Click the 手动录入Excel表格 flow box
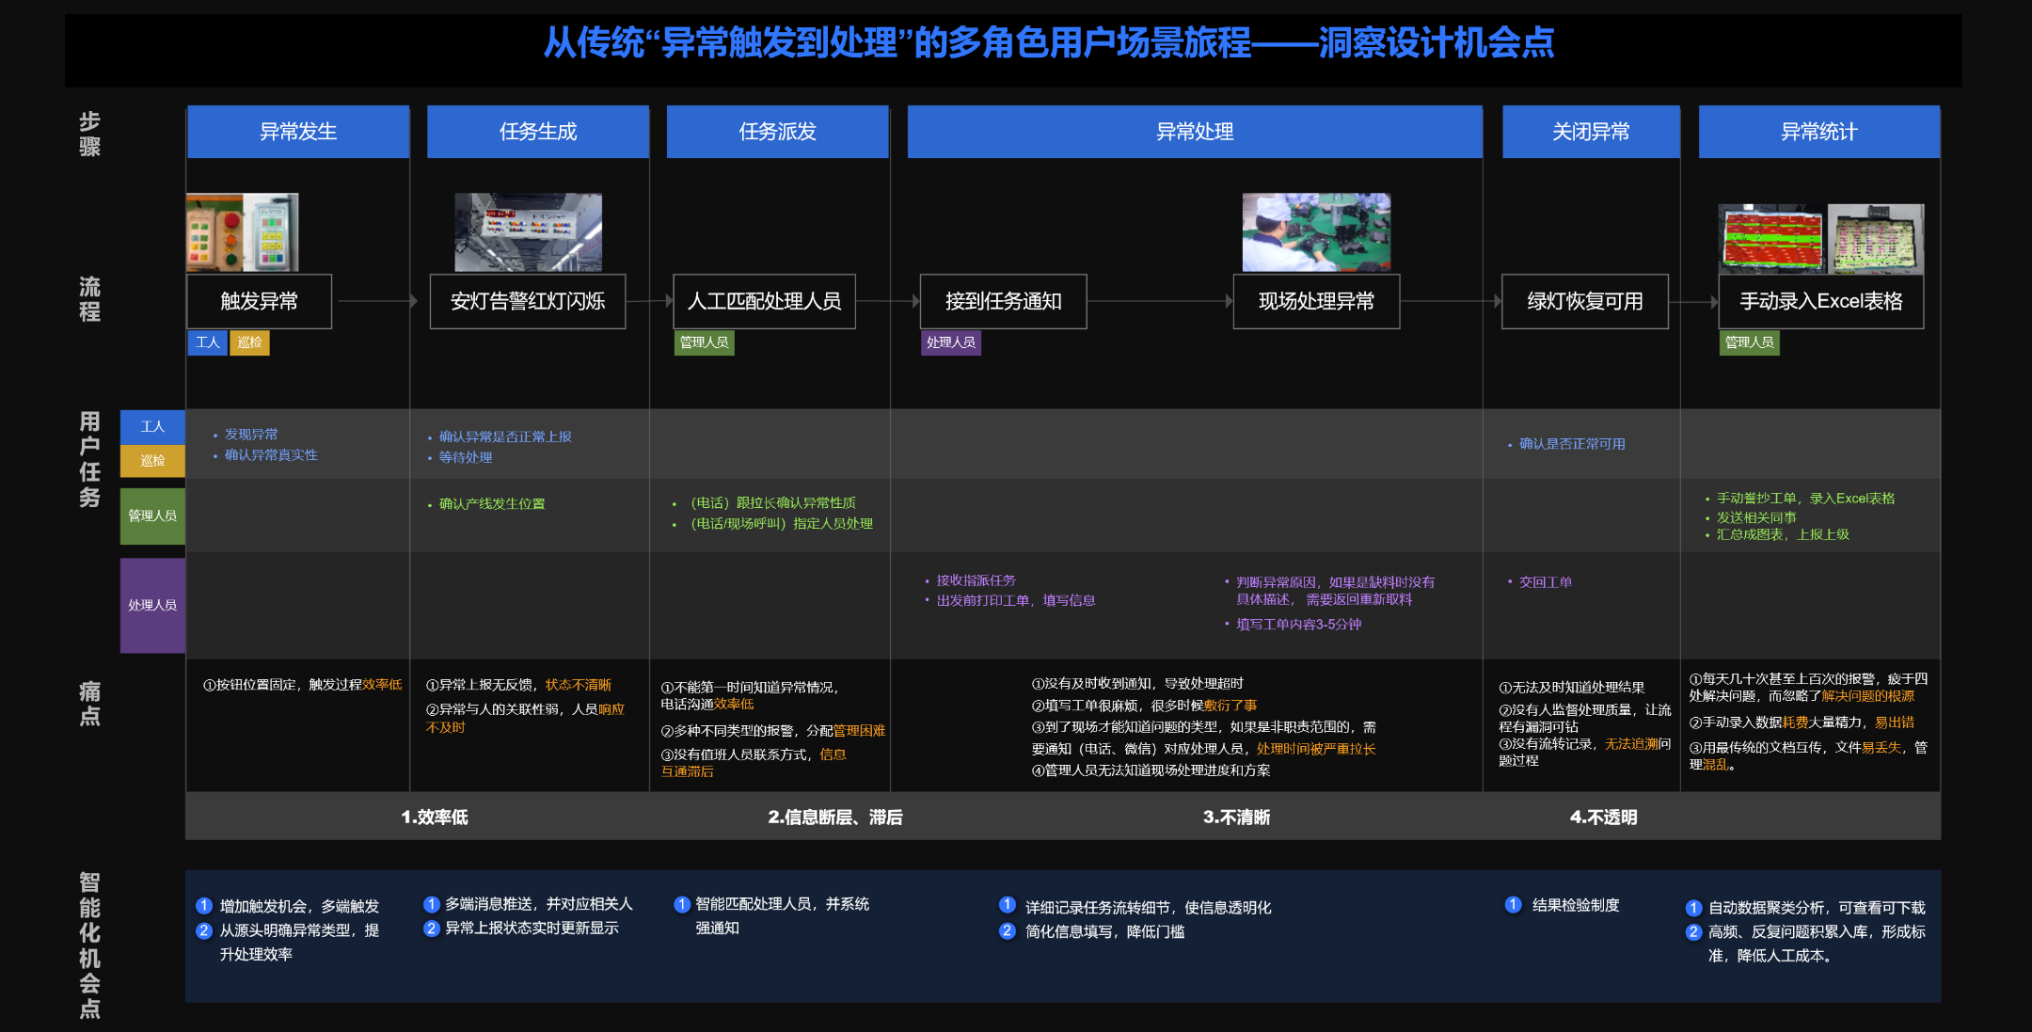Image resolution: width=2032 pixels, height=1032 pixels. [1820, 301]
